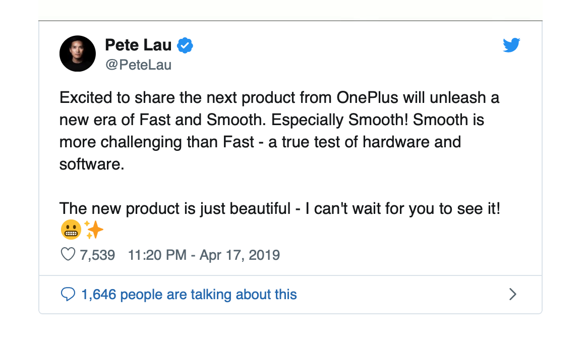The width and height of the screenshot is (587, 338).
Task: Click the sparkles emoji
Action: [94, 230]
